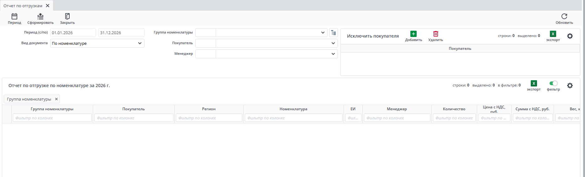
Task: Expand the Вид документа dropdown
Action: [x=140, y=43]
